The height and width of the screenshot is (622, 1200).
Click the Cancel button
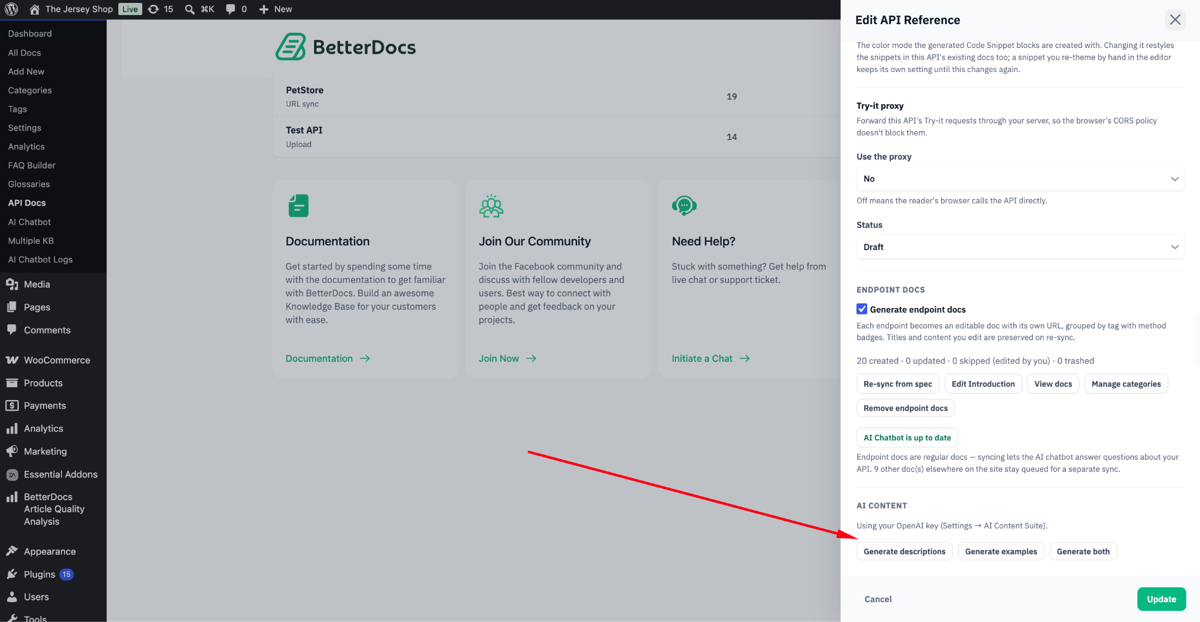coord(878,599)
